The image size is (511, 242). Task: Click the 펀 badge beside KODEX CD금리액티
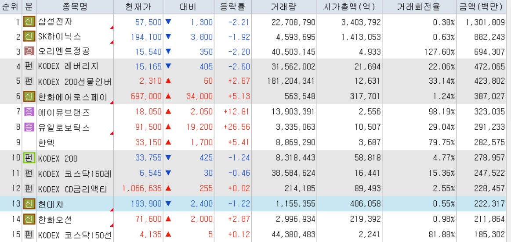(29, 189)
